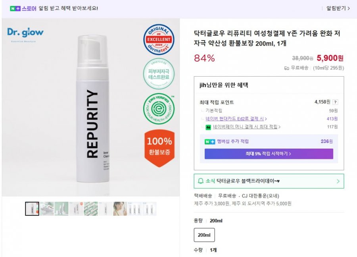
Task: Open 알림받기 at the top right
Action: coord(338,8)
